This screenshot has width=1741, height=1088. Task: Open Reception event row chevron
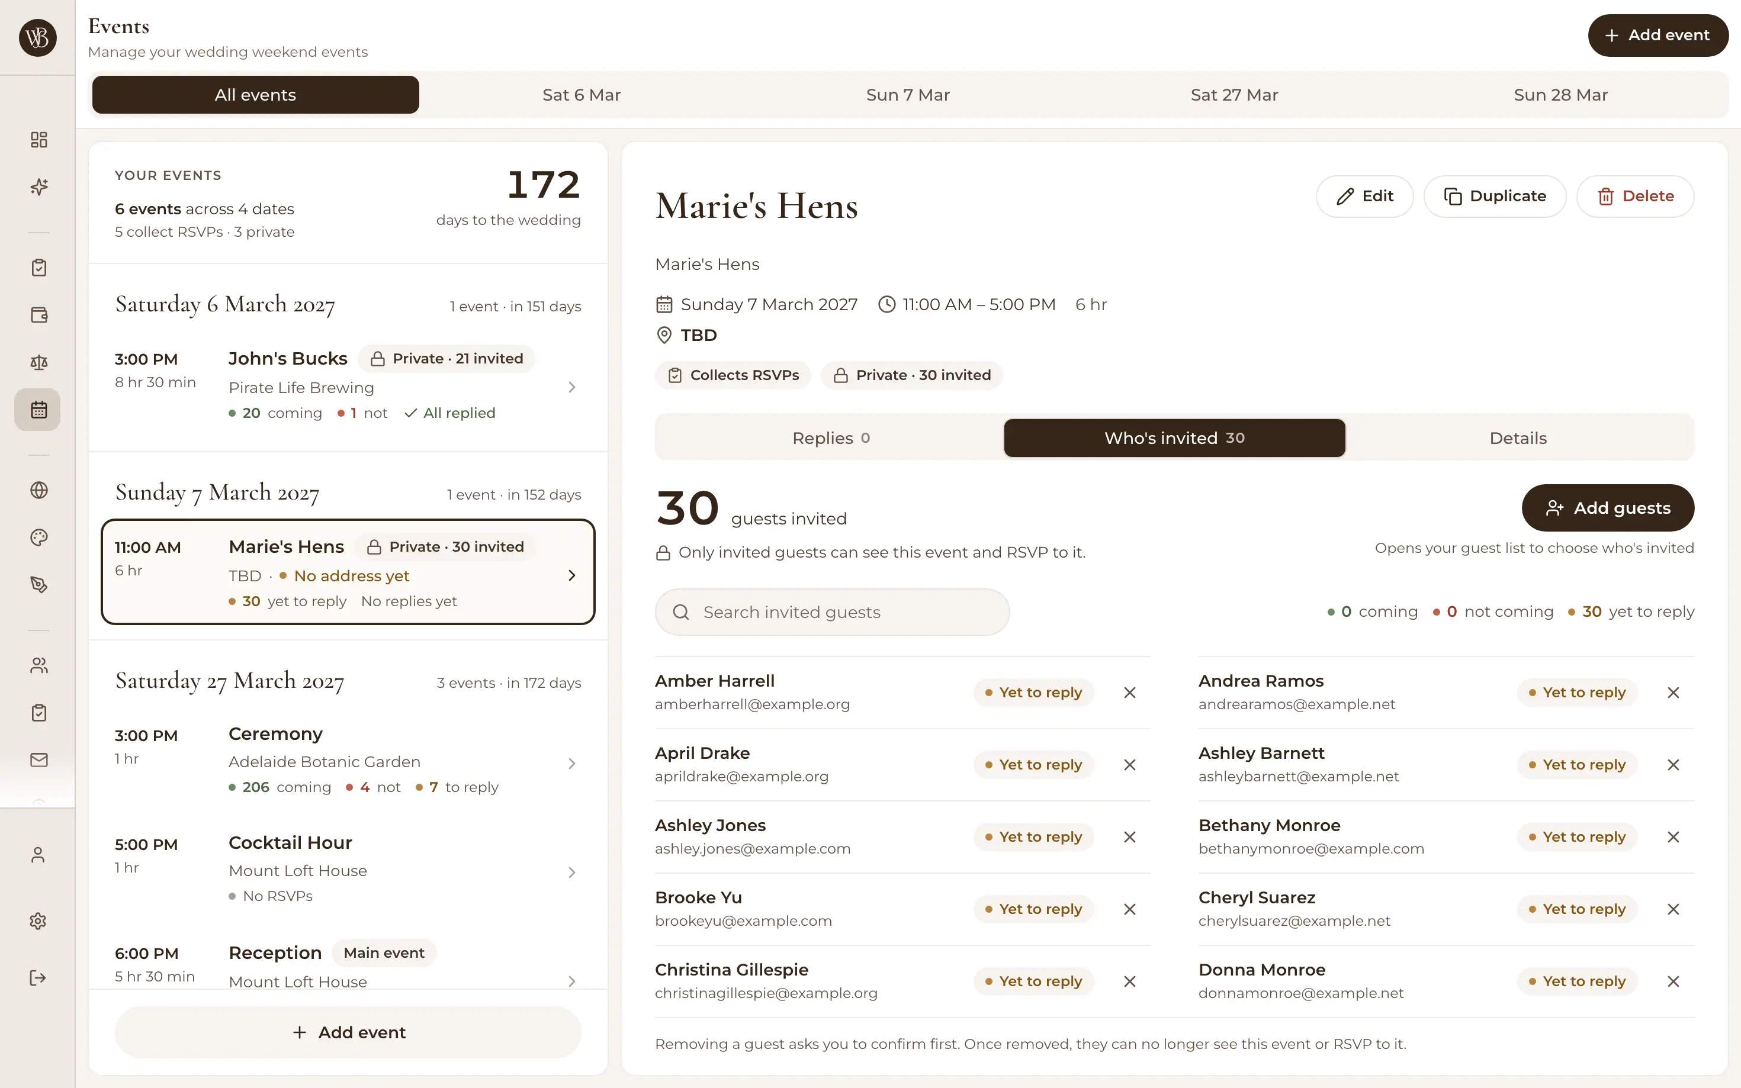click(571, 981)
